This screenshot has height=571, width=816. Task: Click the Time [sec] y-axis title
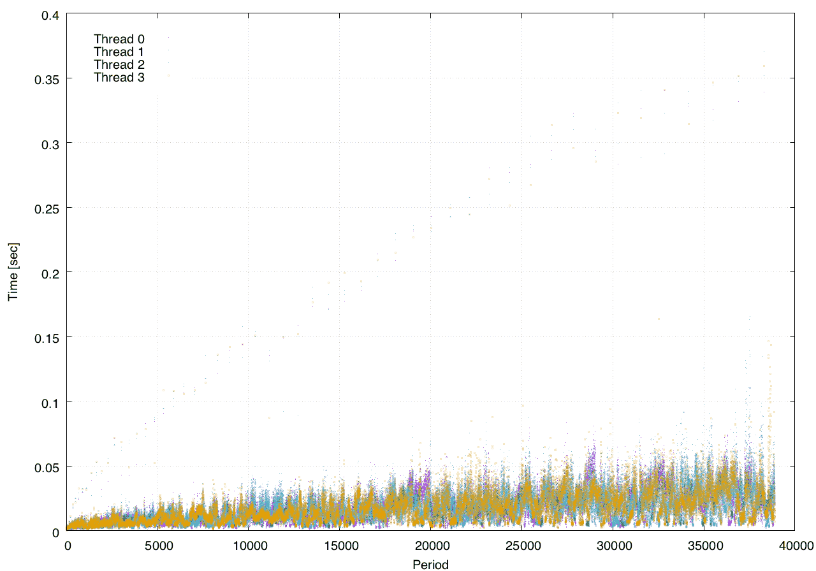point(13,271)
